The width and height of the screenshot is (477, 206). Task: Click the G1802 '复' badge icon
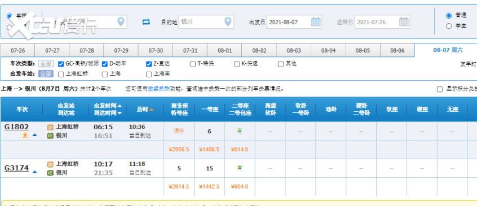tap(25, 135)
